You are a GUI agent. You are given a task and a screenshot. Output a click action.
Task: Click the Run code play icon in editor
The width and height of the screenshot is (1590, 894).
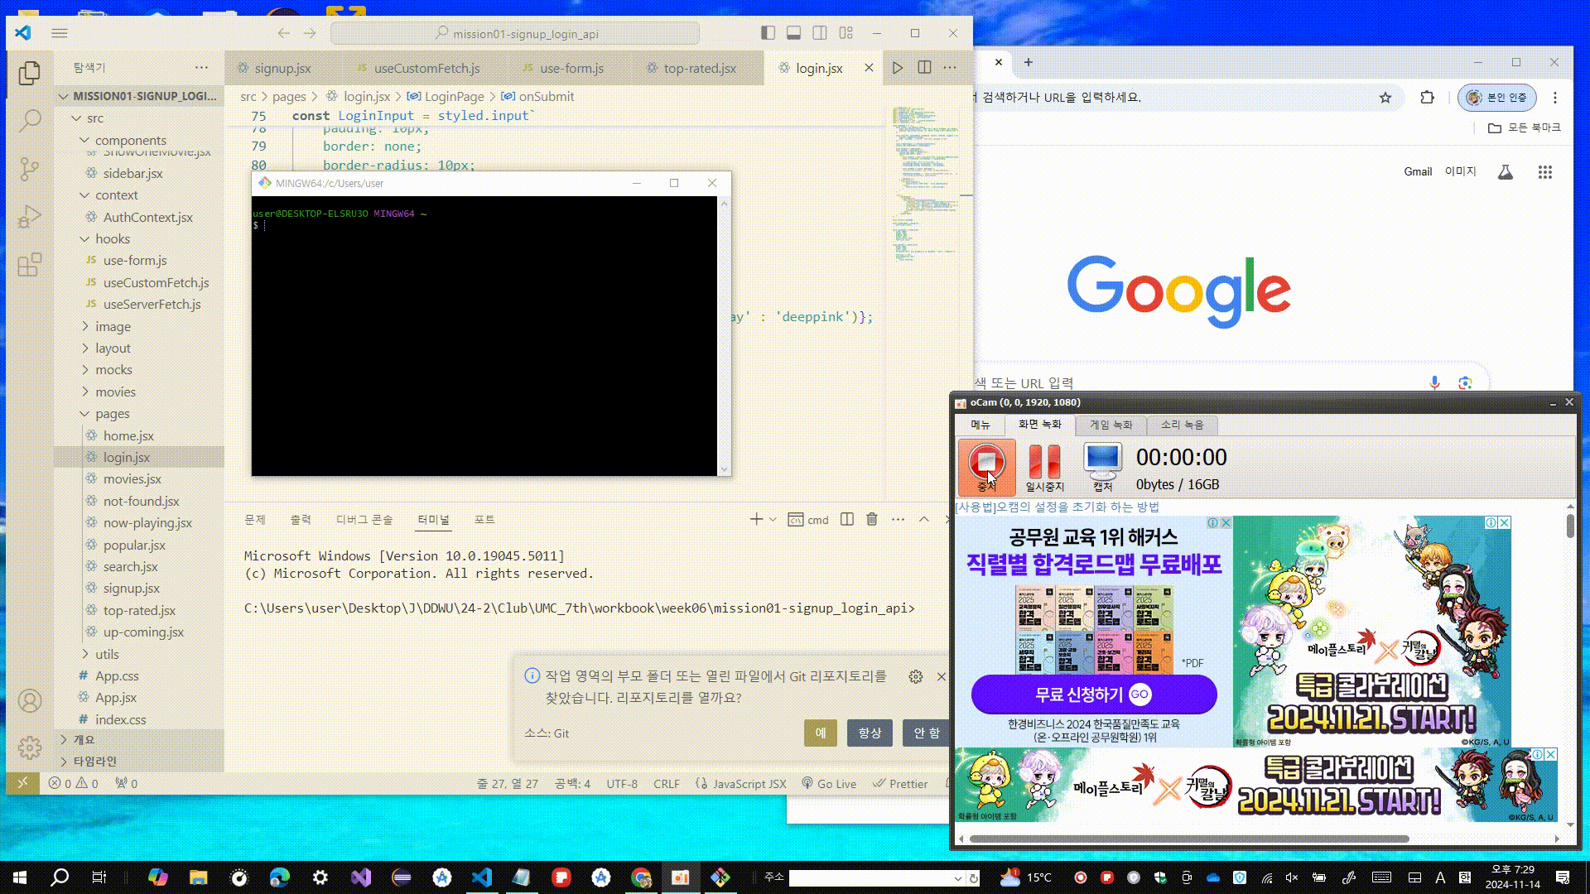coord(898,68)
